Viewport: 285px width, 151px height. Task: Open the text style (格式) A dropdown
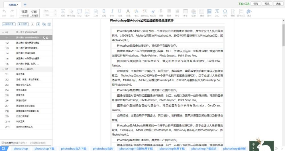tap(137, 11)
